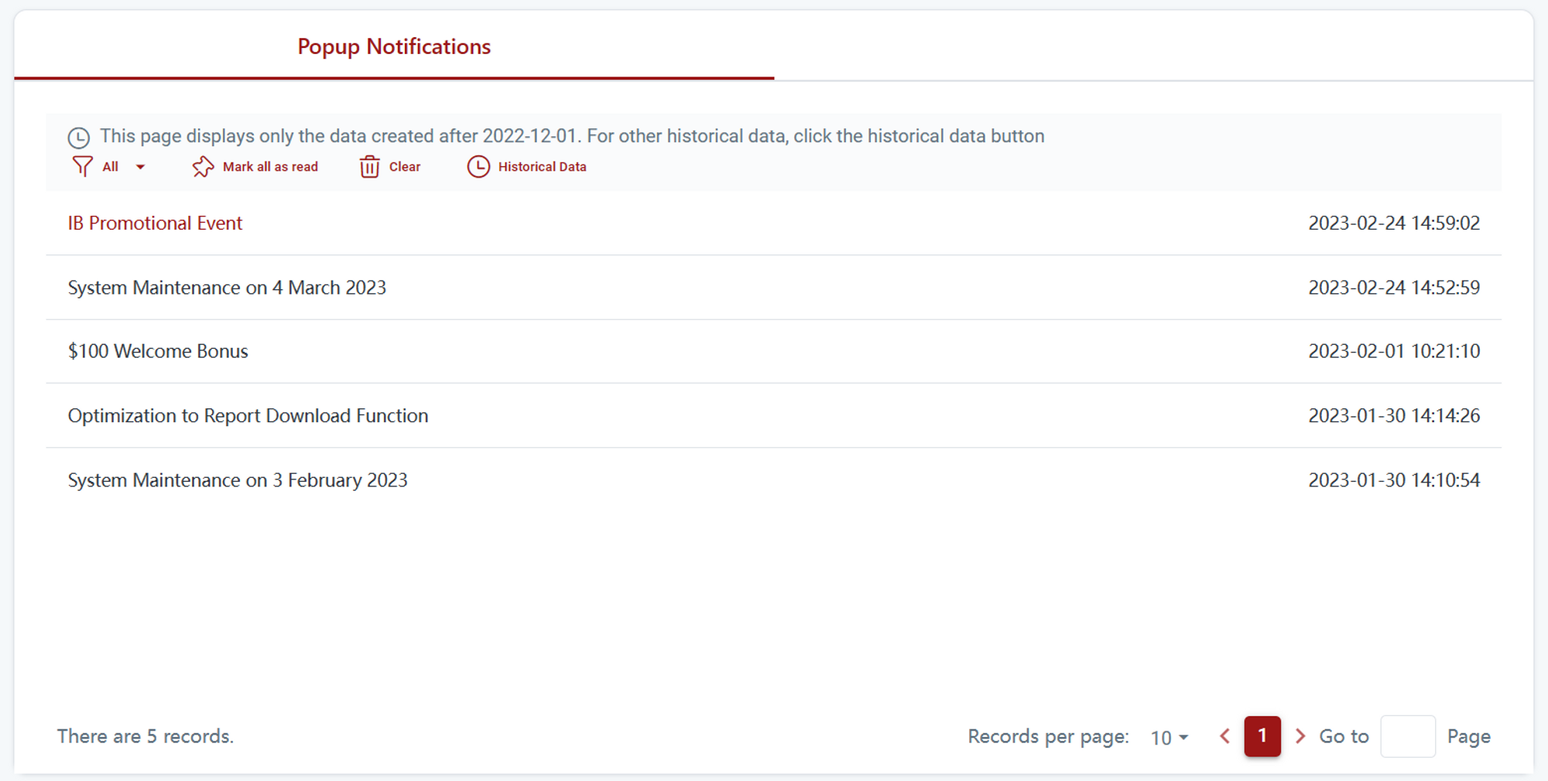Open Optimization to Report Download Function notice
1548x781 pixels.
(x=248, y=416)
